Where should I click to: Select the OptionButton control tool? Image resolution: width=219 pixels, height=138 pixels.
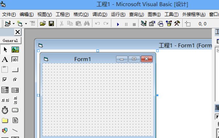click(x=15, y=80)
